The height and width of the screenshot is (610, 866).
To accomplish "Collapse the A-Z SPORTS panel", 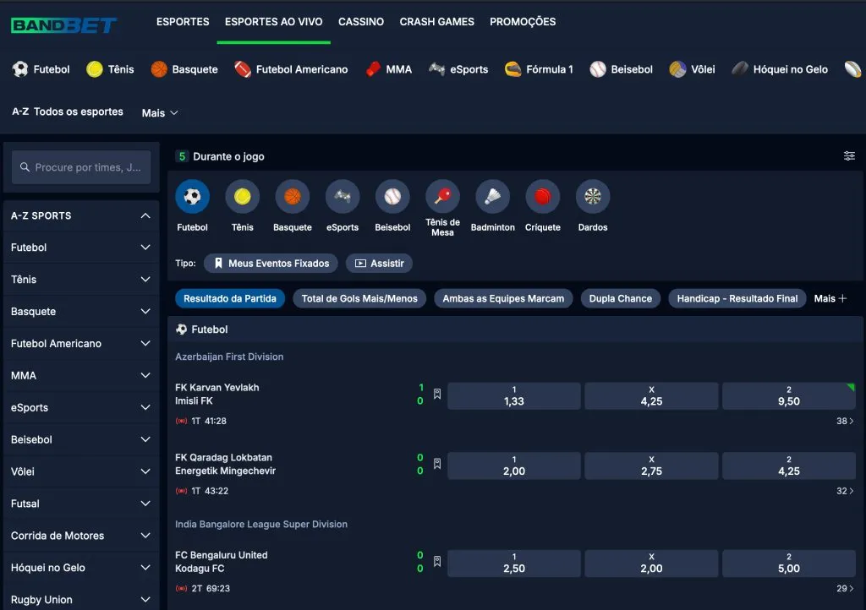I will tap(145, 215).
